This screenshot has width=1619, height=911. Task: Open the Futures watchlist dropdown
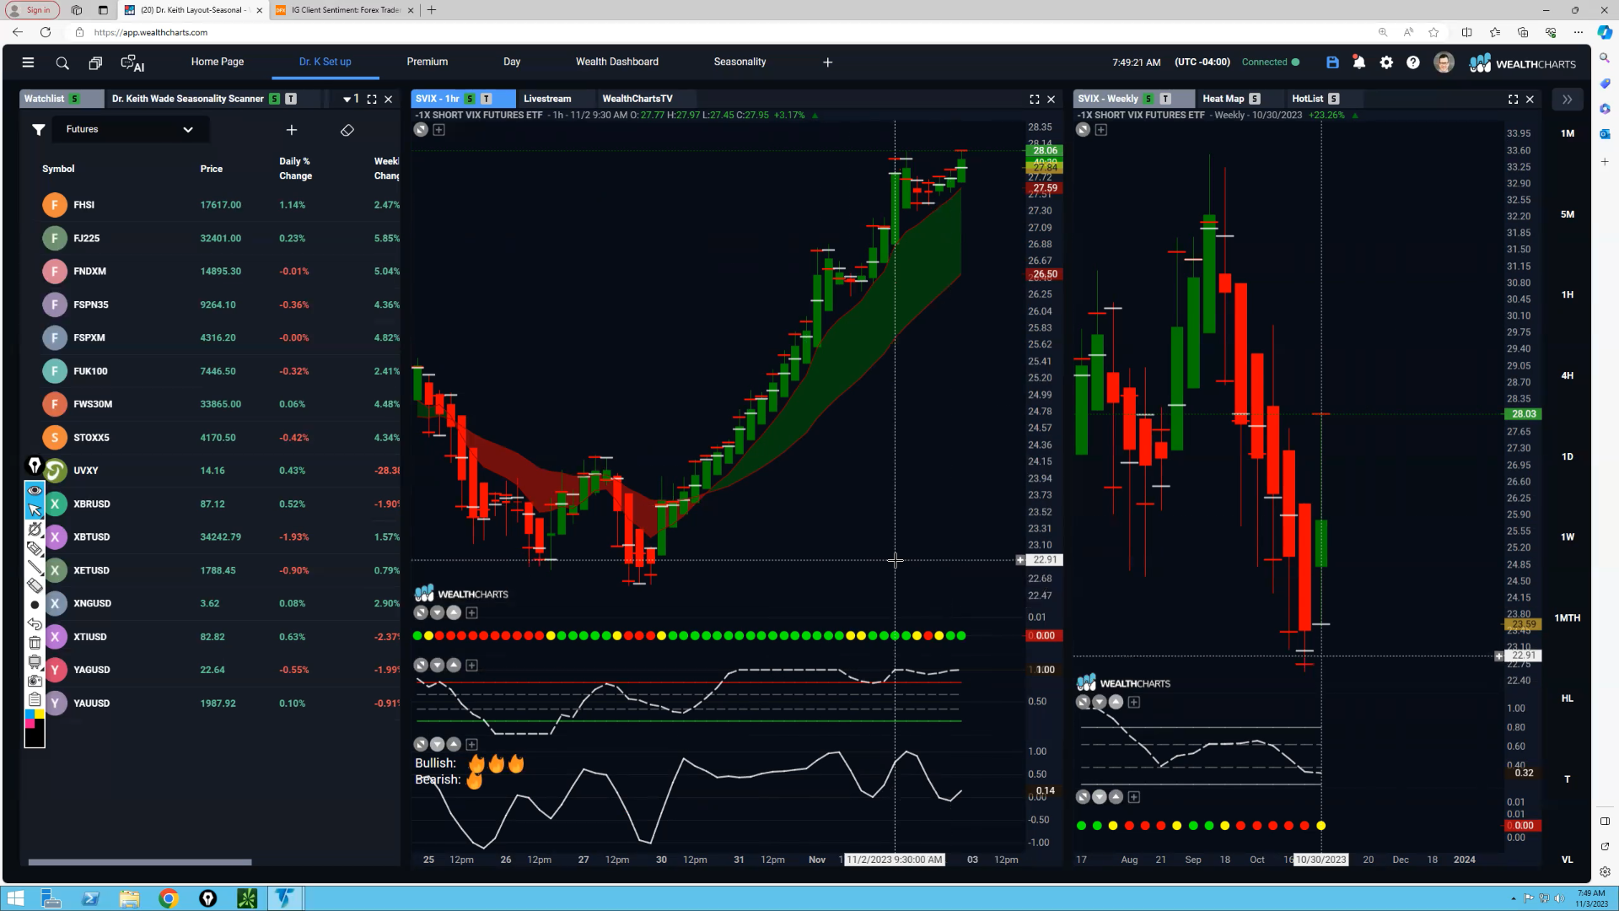coord(130,130)
